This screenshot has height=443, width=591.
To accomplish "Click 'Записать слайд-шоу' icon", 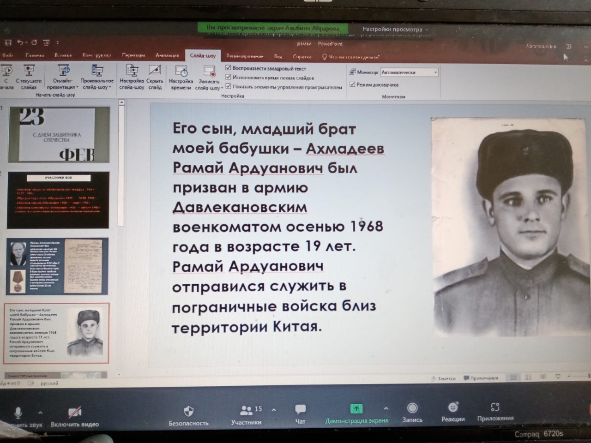I will coord(209,71).
